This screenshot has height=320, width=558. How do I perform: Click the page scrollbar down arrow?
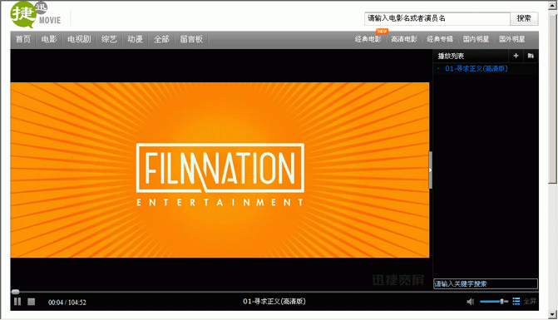(x=553, y=314)
